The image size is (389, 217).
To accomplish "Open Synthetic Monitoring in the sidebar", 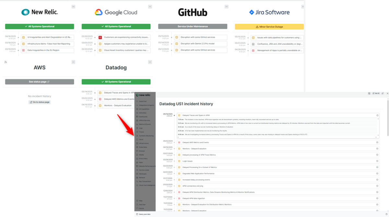I will [145, 136].
